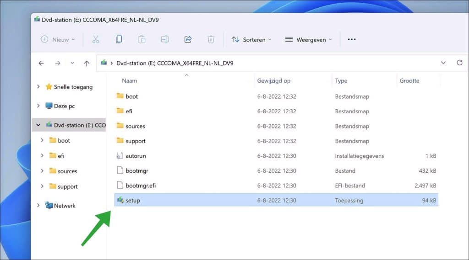
Task: Select boot folder in navigation tree
Action: pyautogui.click(x=64, y=141)
